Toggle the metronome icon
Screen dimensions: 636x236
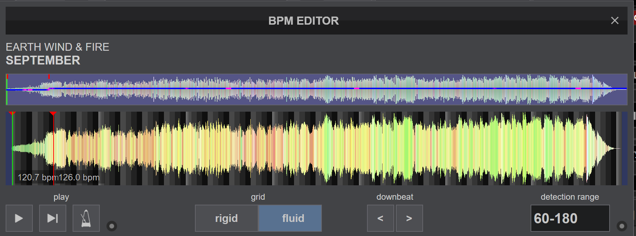click(x=86, y=218)
